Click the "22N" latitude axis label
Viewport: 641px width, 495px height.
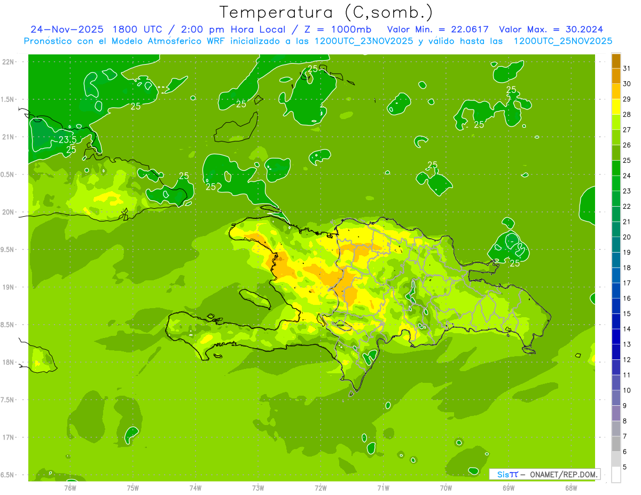[x=8, y=62]
